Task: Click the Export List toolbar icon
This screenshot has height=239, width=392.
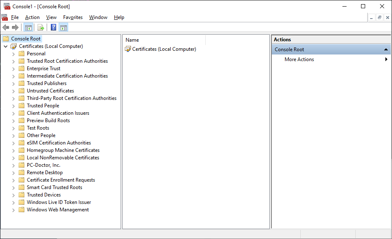Action: 40,27
